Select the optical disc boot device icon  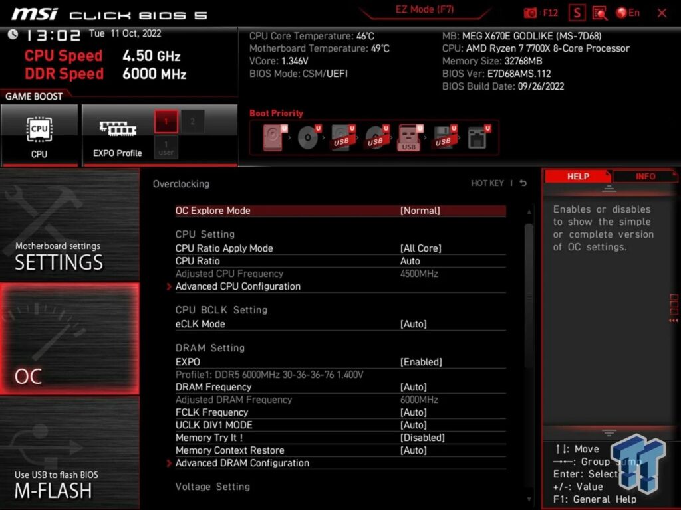point(309,137)
